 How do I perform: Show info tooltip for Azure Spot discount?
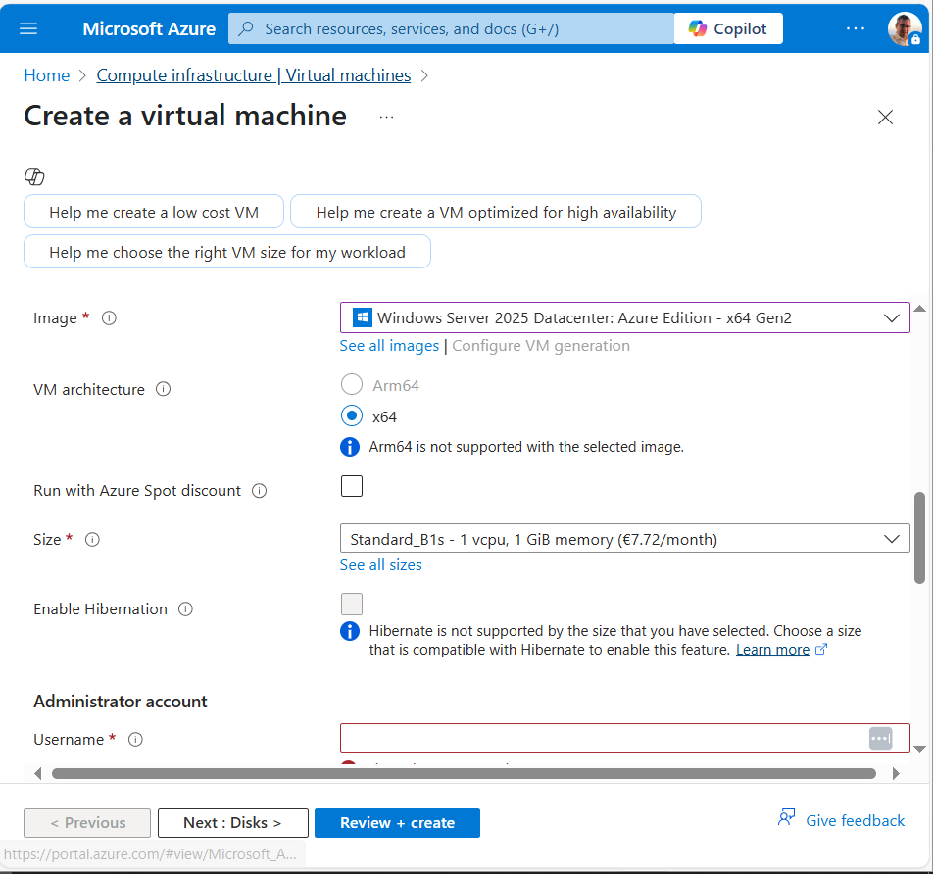[x=259, y=491]
